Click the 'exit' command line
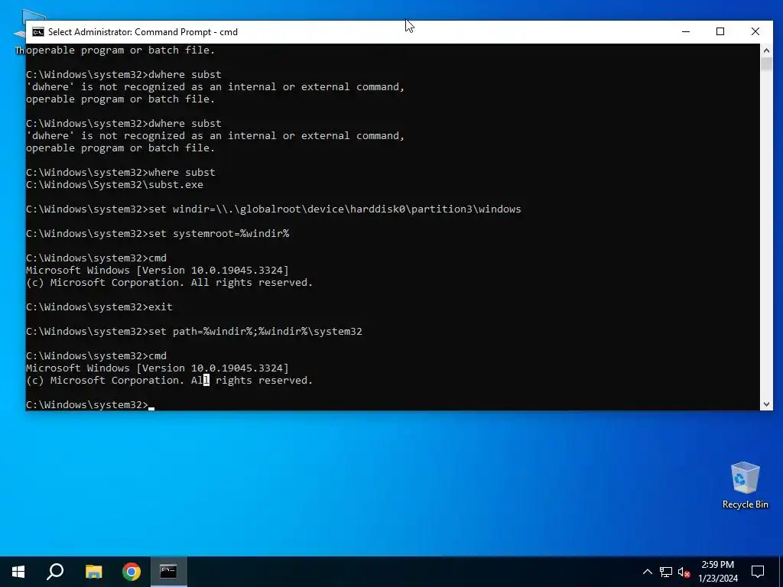This screenshot has width=783, height=587. click(x=99, y=307)
